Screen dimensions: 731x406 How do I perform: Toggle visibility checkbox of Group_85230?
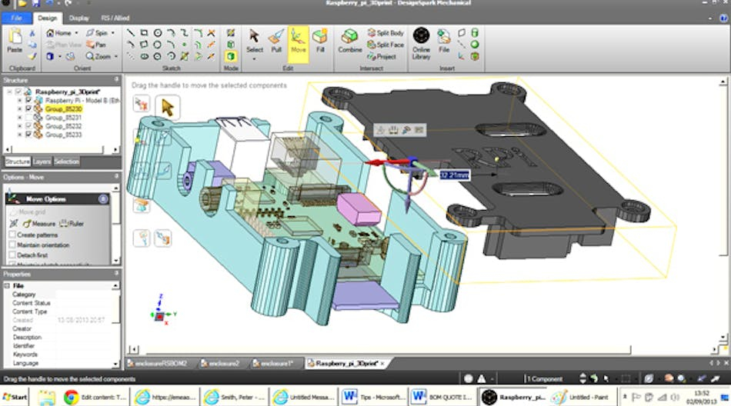tap(28, 108)
